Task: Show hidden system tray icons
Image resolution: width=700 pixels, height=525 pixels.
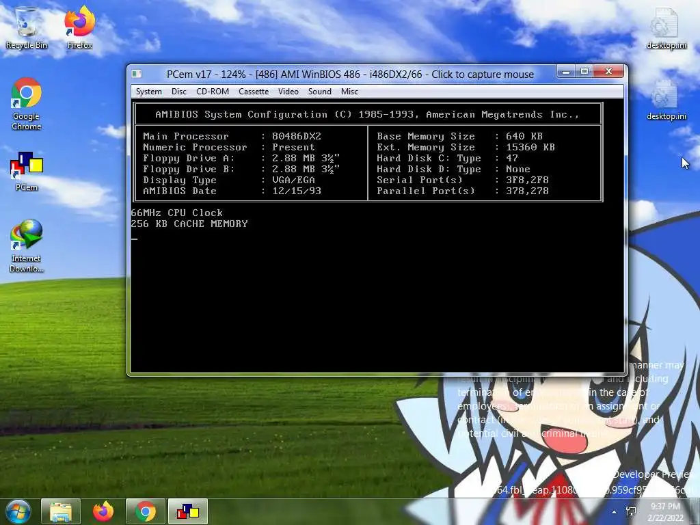Action: click(615, 513)
